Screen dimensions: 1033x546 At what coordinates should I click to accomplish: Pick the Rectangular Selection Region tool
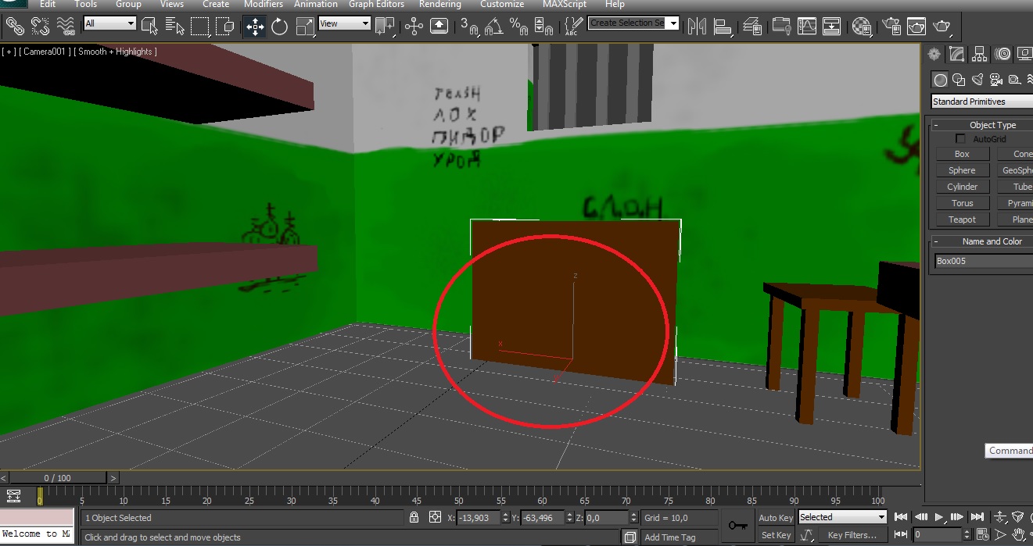pyautogui.click(x=200, y=27)
